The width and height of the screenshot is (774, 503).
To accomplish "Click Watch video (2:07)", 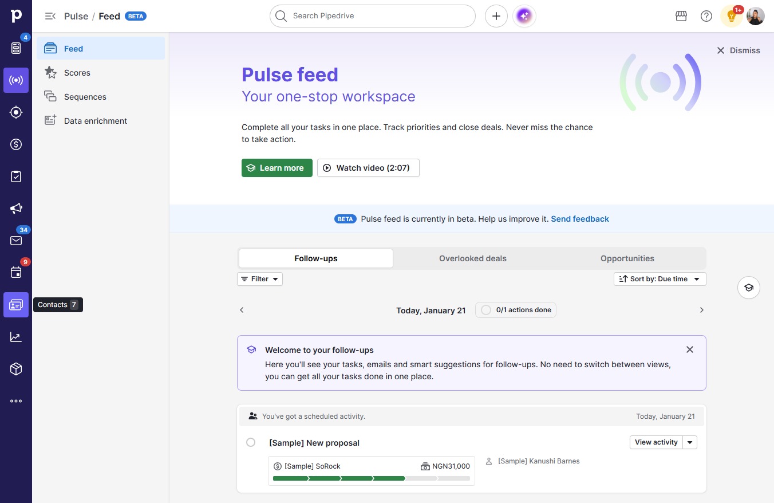I will click(x=368, y=168).
